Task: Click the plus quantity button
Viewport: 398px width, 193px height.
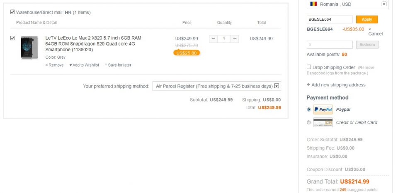Action: pyautogui.click(x=235, y=39)
